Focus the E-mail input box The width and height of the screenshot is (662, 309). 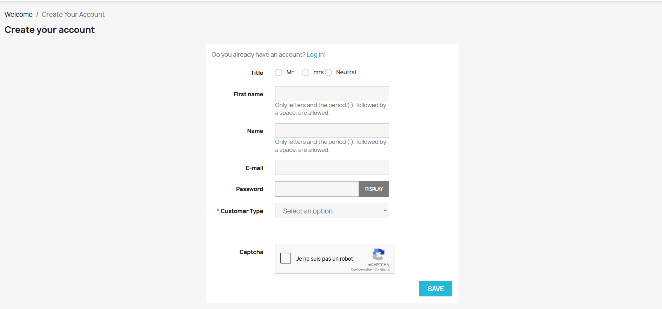(x=332, y=168)
